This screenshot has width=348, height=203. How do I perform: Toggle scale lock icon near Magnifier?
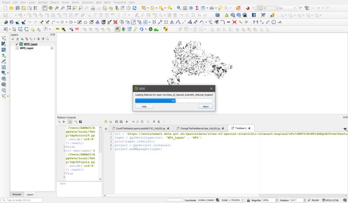(x=248, y=200)
